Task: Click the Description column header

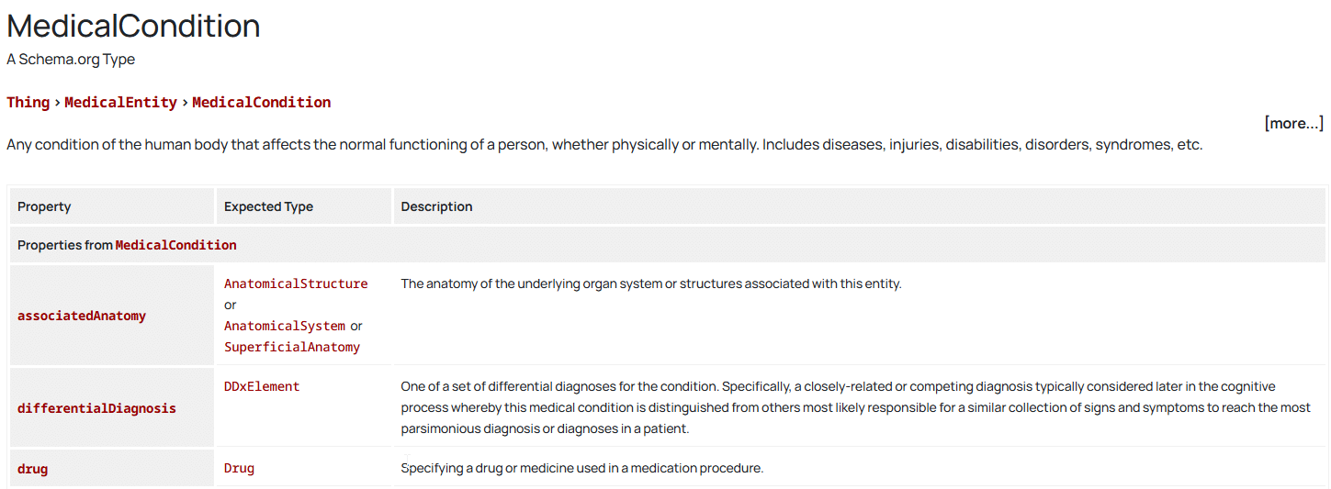Action: click(436, 206)
